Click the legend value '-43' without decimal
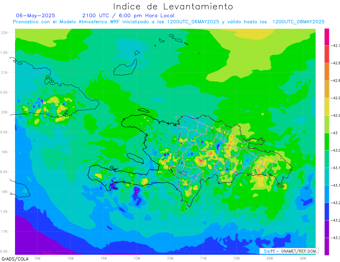Screen dimensions: 340x262 point(334,133)
